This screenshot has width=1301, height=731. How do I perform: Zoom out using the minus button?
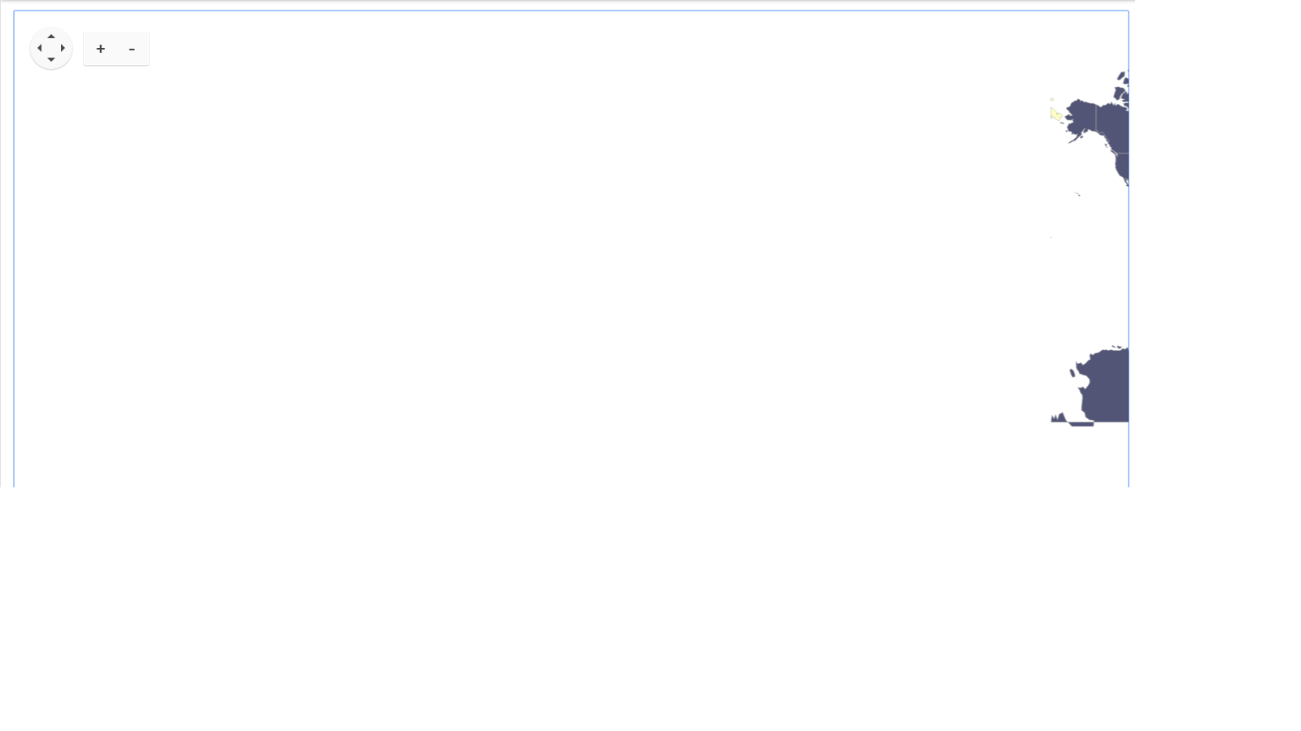point(132,49)
